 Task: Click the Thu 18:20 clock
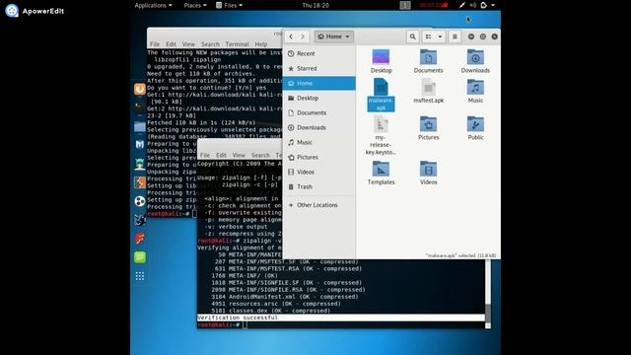[x=315, y=5]
